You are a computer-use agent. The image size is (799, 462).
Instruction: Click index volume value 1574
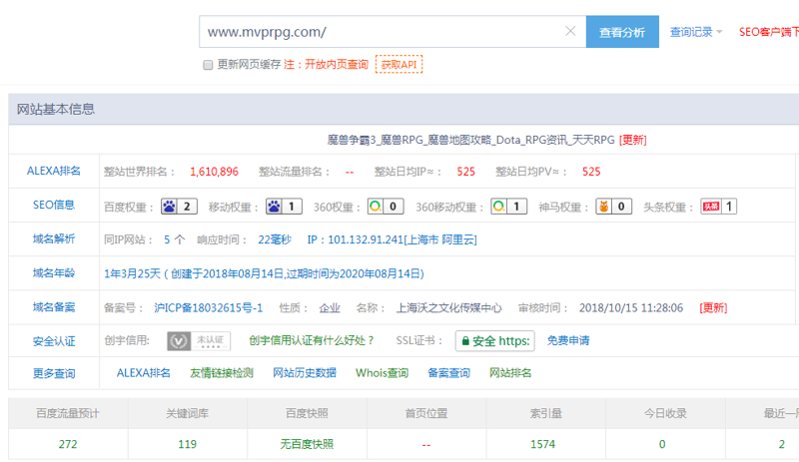542,444
